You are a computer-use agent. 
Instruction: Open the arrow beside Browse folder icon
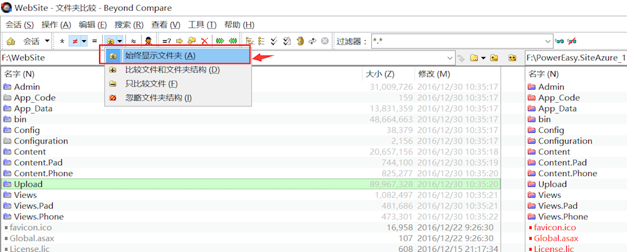pos(483,58)
